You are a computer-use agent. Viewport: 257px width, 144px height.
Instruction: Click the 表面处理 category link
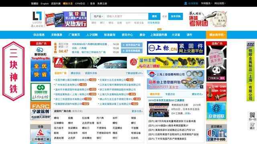click(59, 138)
